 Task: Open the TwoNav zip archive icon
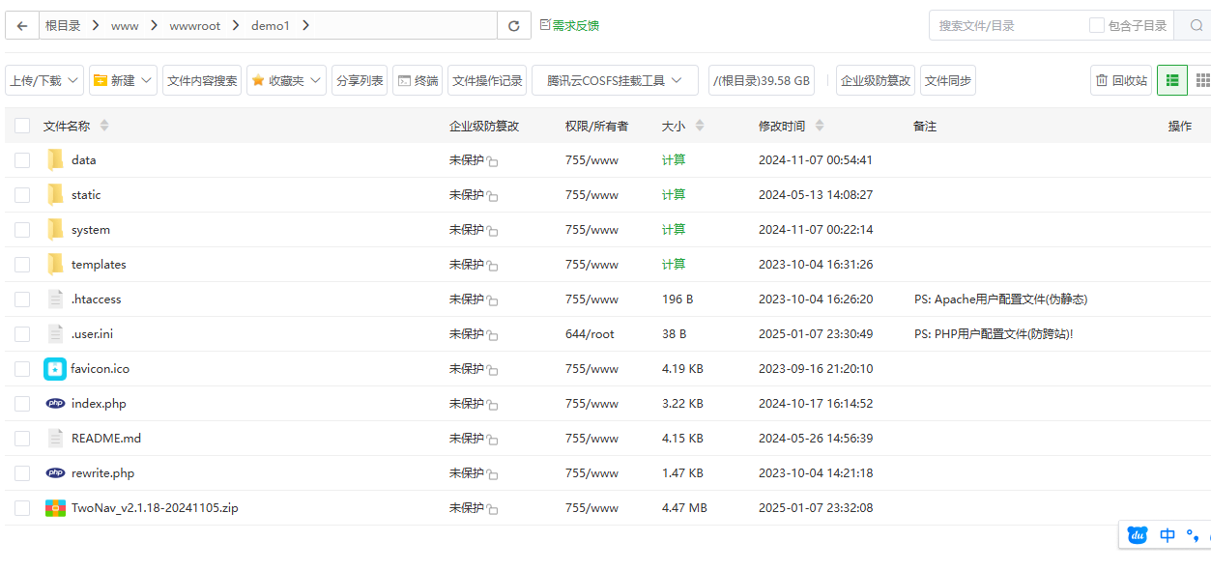(56, 508)
